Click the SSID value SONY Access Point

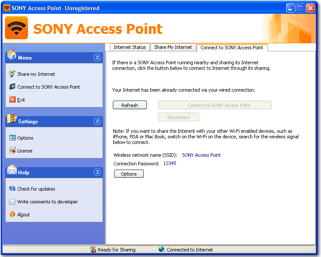tap(201, 155)
